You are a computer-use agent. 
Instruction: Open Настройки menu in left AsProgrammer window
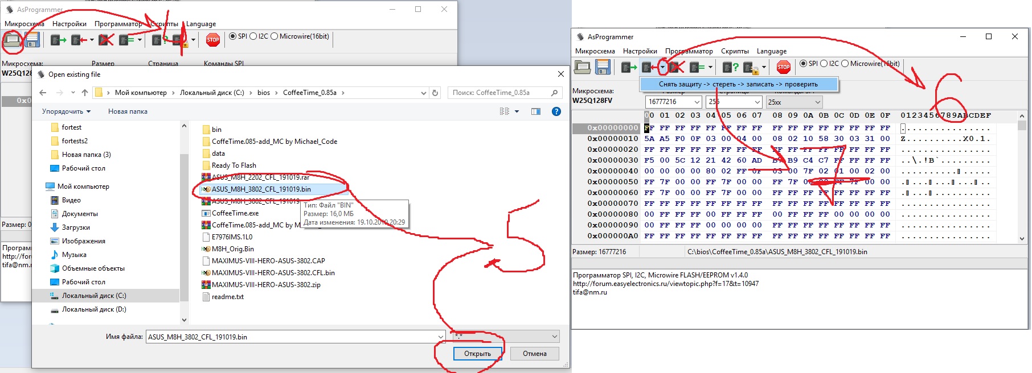point(69,24)
